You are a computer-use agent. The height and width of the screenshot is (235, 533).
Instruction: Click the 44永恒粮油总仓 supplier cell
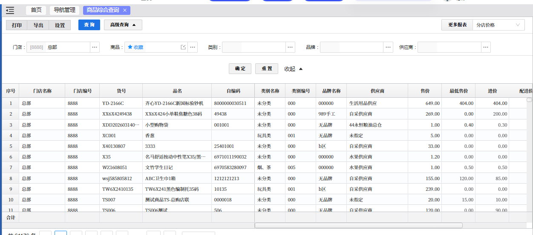(x=377, y=125)
